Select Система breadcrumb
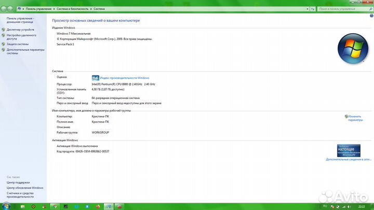This screenshot has width=374, height=210. coord(99,9)
